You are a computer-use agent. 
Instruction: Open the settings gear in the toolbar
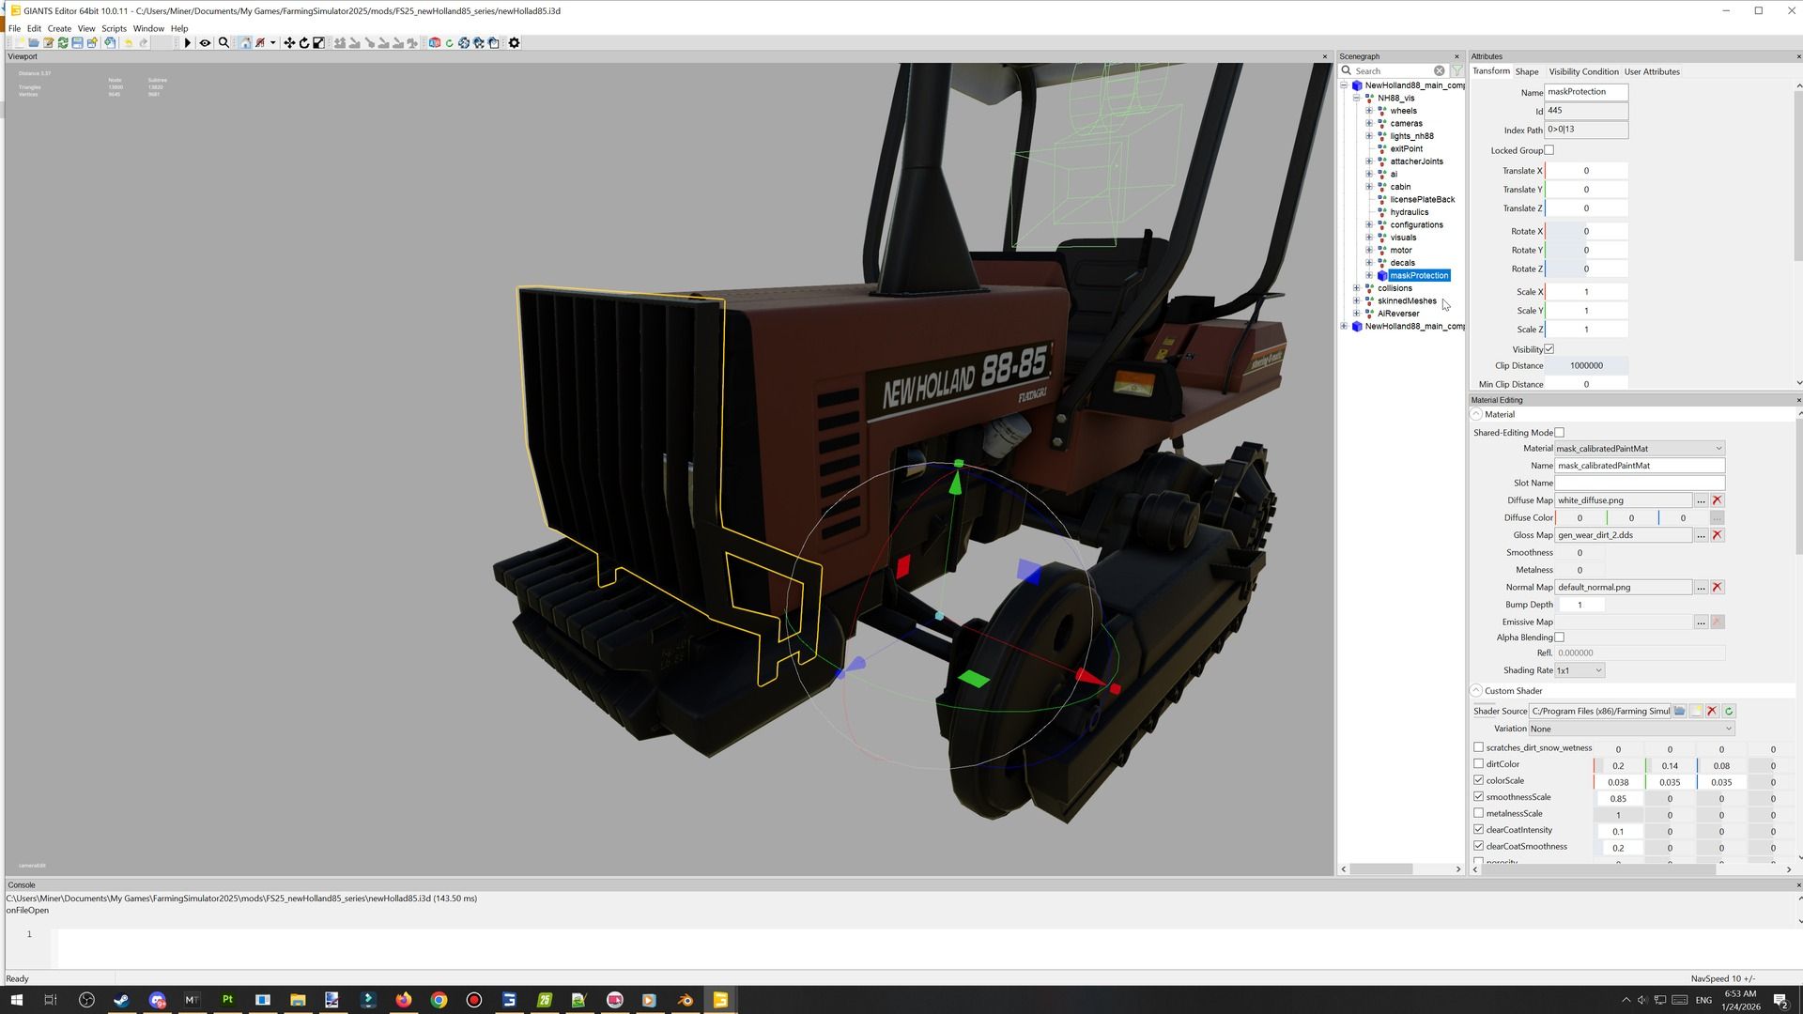pyautogui.click(x=514, y=43)
